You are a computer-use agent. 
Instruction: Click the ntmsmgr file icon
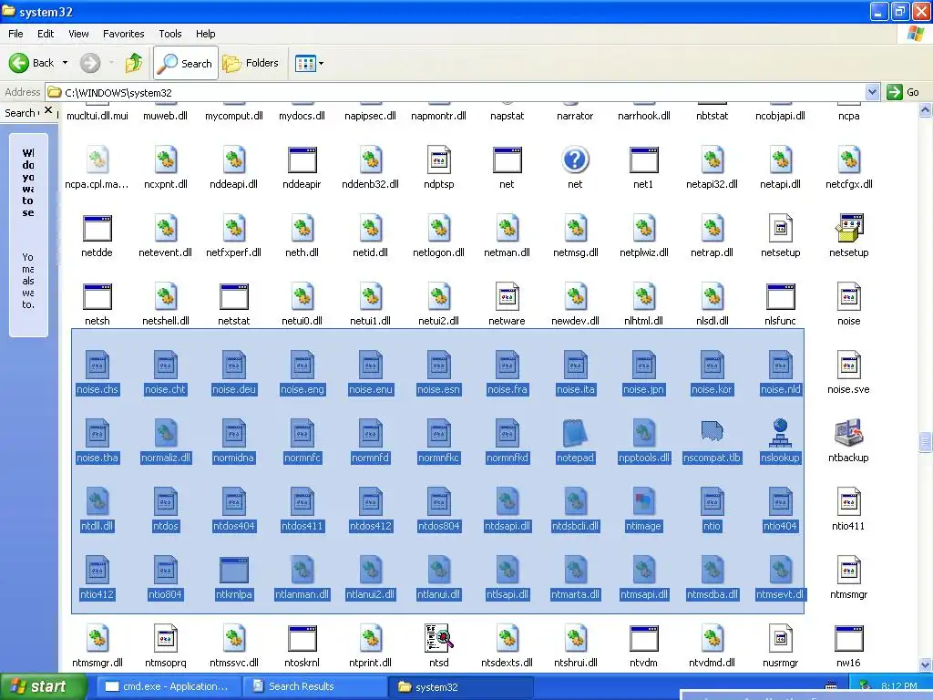pyautogui.click(x=848, y=570)
